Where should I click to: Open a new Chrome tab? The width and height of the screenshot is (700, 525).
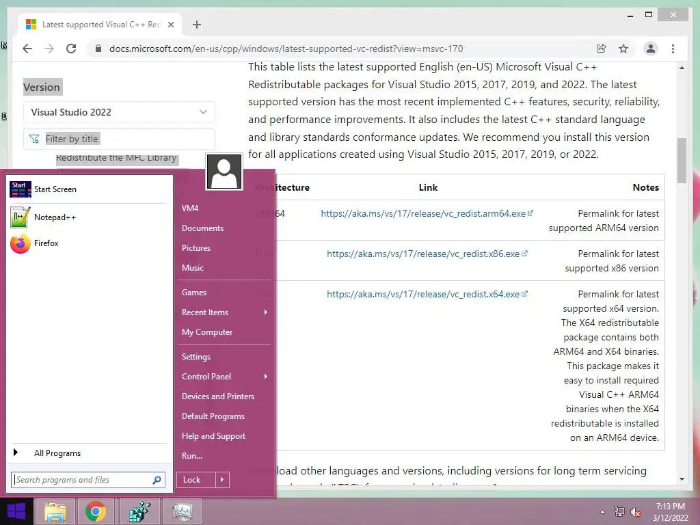click(x=197, y=25)
